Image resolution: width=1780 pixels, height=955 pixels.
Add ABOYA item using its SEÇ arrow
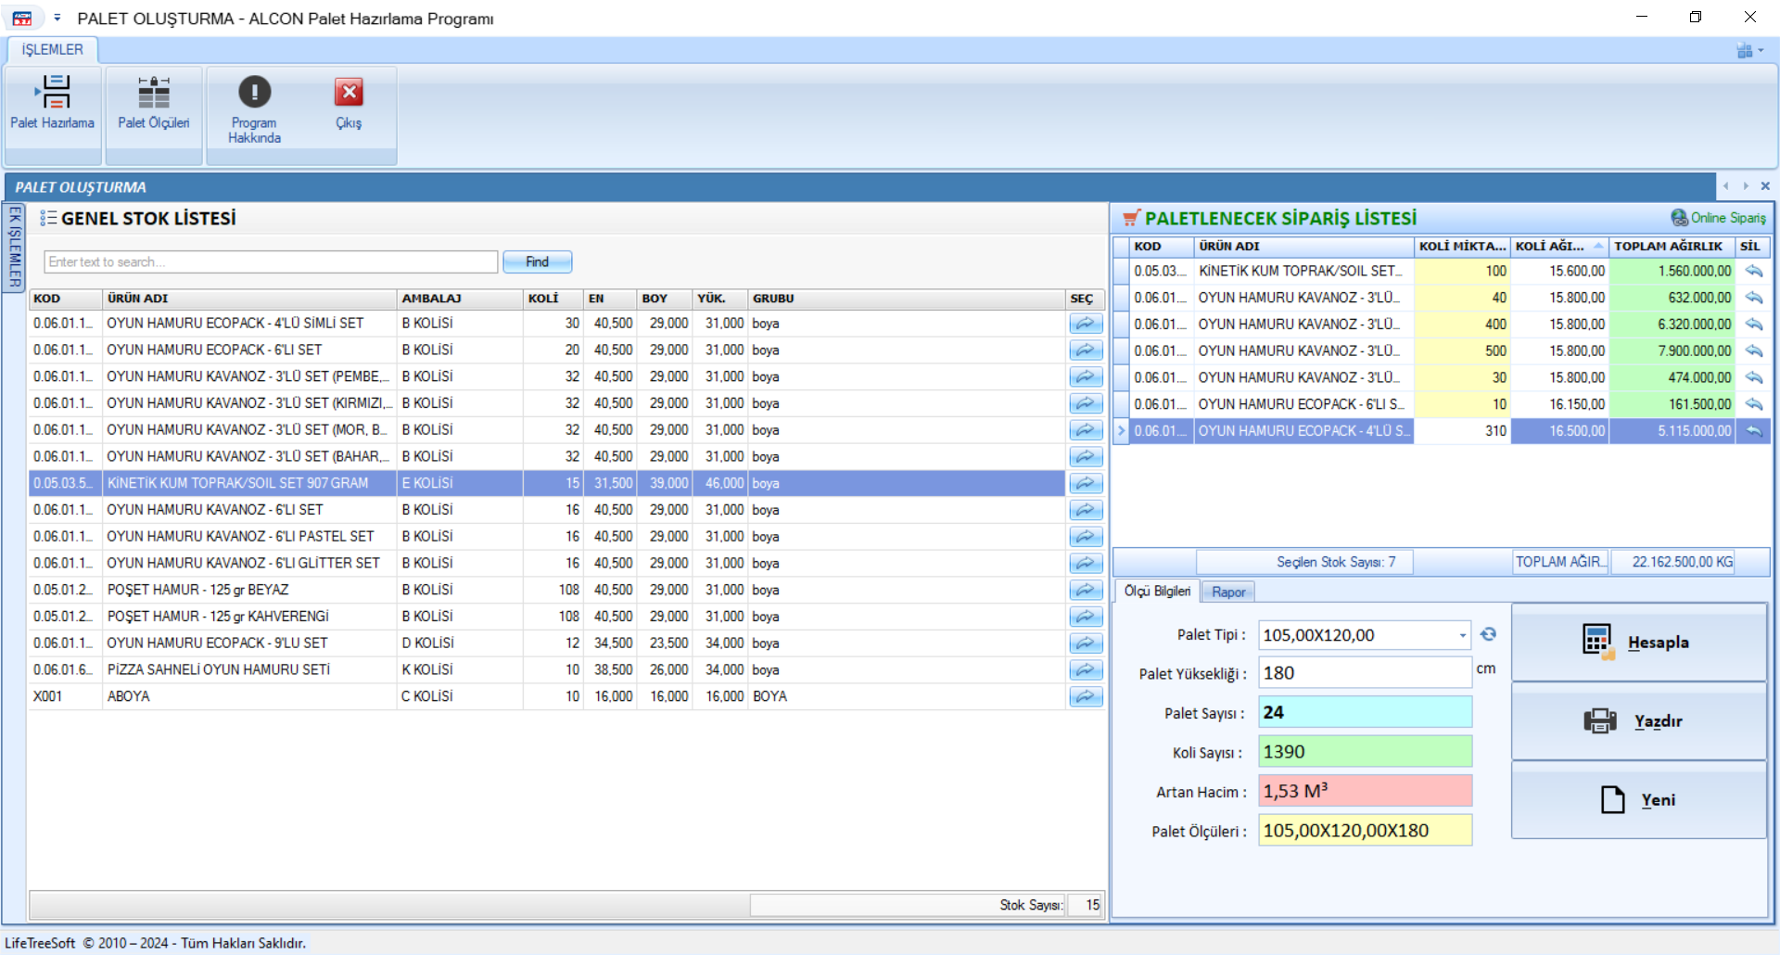click(1085, 696)
